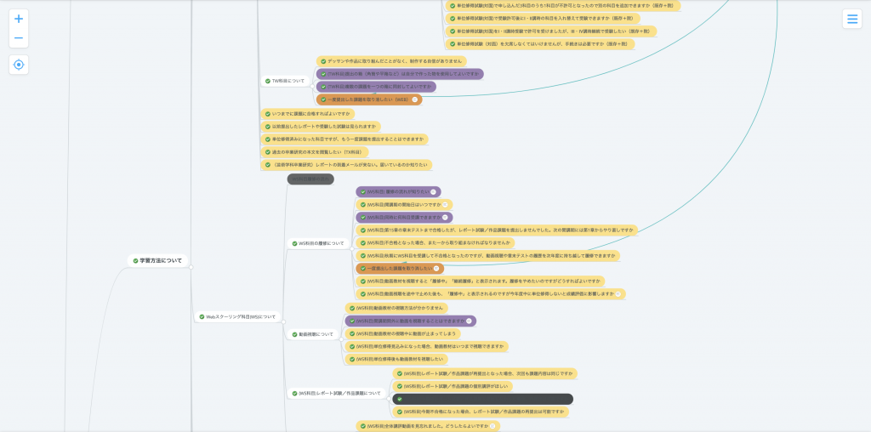871x432 pixels.
Task: Select the TW科目について node
Action: click(x=286, y=81)
